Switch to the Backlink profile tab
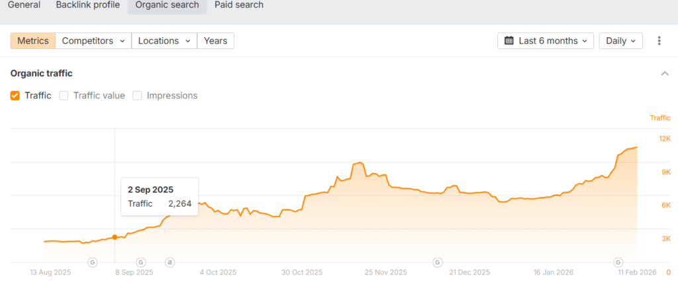 [88, 5]
